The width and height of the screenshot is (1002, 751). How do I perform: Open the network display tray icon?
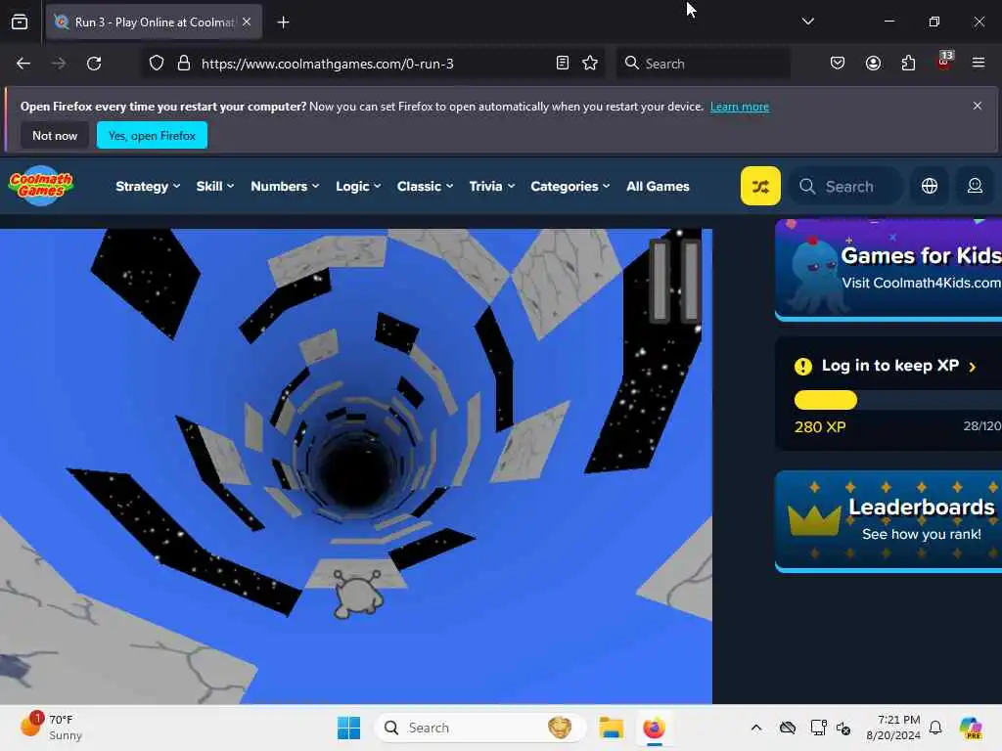click(x=818, y=728)
